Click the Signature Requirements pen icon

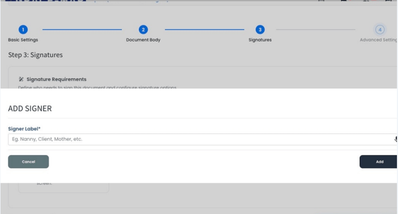[x=21, y=79]
